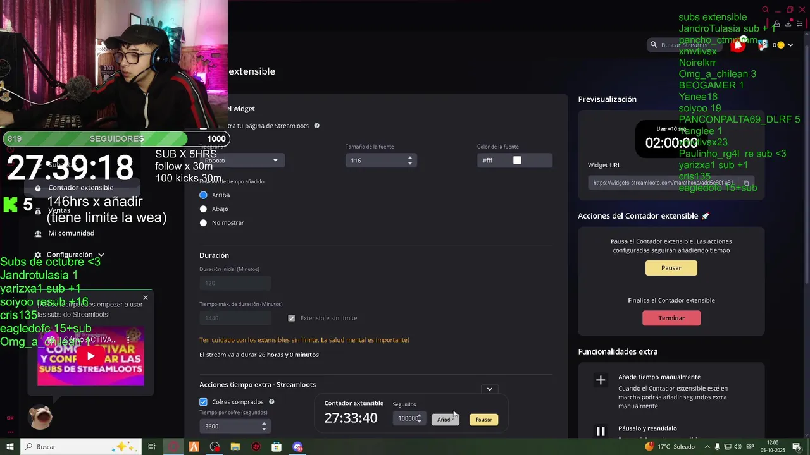The width and height of the screenshot is (810, 455).
Task: Open the browser settings sliders icon
Action: 800,23
